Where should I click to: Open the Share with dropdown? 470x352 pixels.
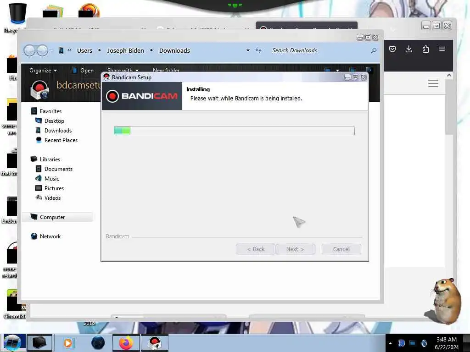click(x=123, y=70)
